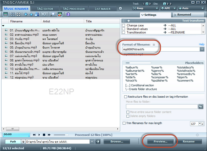Click the Deselect all files grid icon
This screenshot has width=207, height=151.
(18, 14)
